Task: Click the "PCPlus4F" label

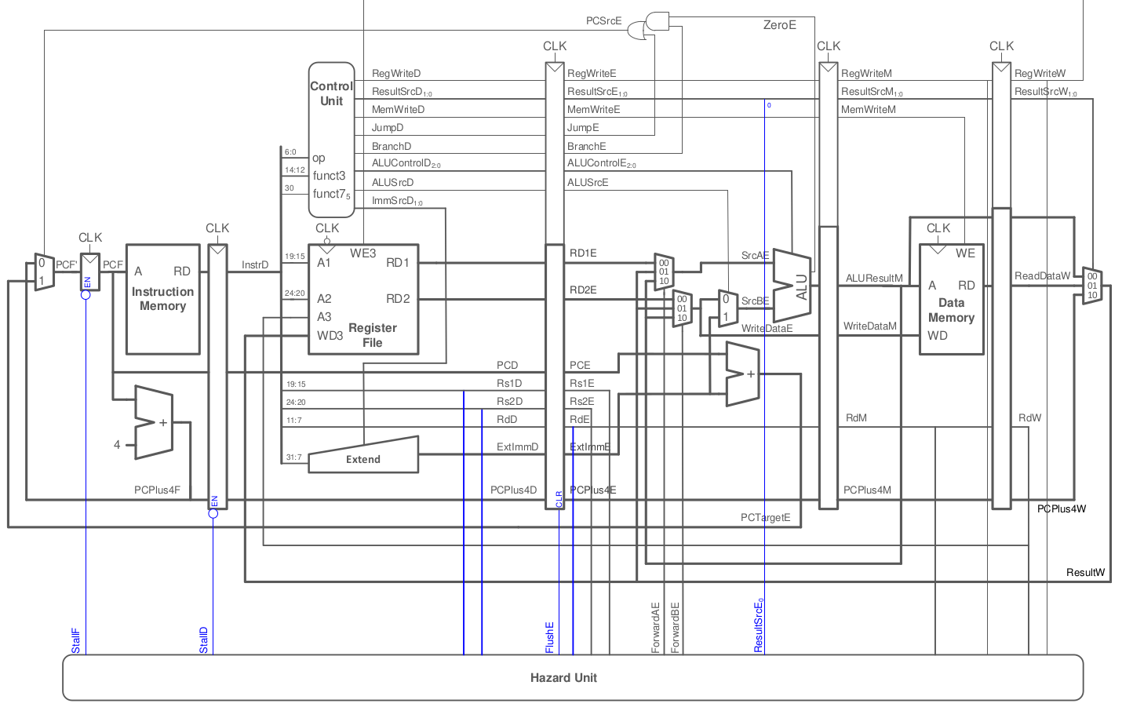Action: click(157, 490)
